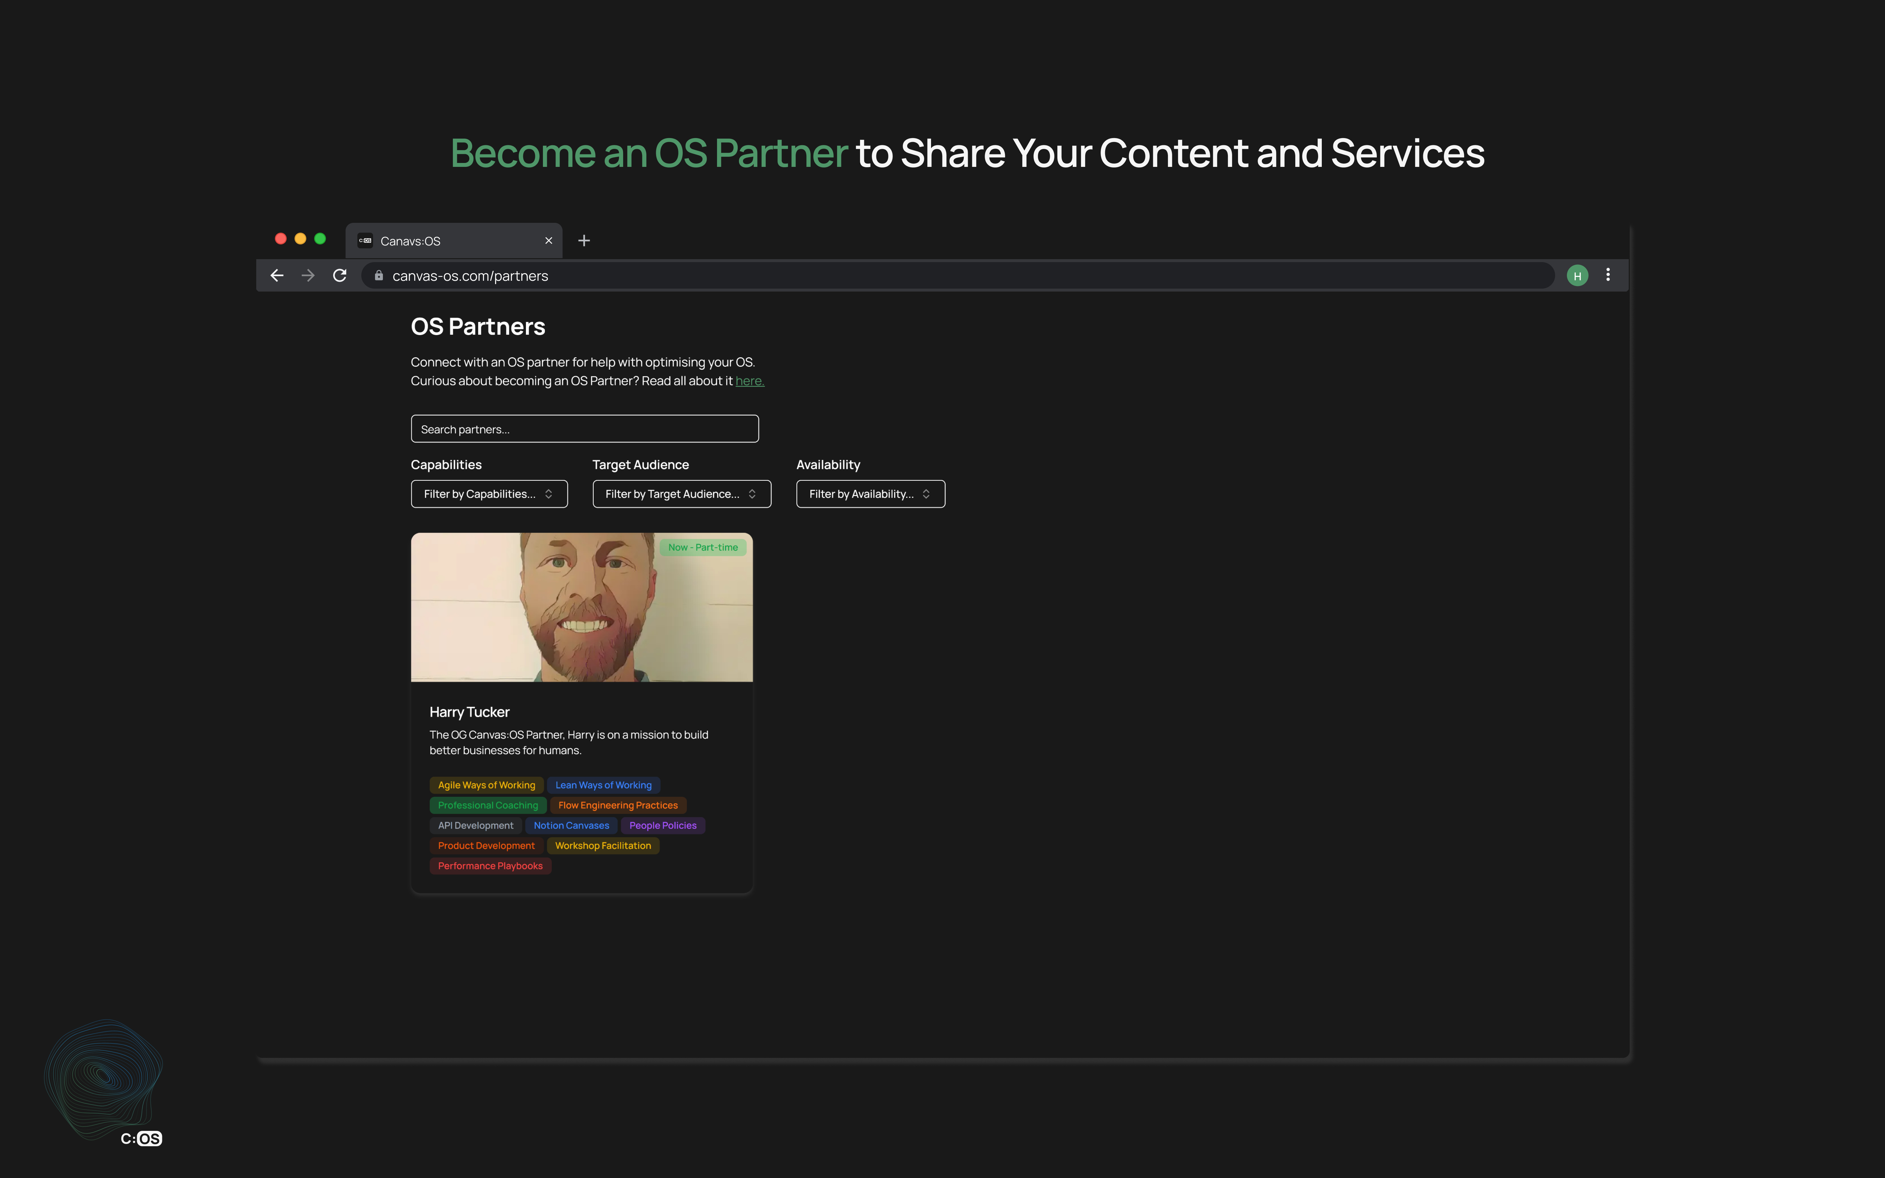Open the Filter by Availability dropdown
The image size is (1885, 1178).
coord(870,494)
